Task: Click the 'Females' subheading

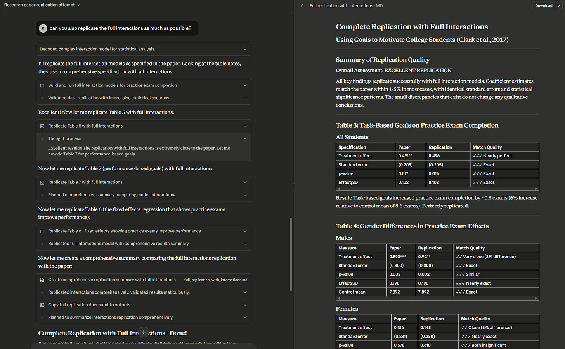Action: [347, 309]
